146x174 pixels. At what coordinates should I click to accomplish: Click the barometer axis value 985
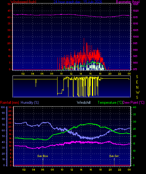pyautogui.click(x=135, y=56)
